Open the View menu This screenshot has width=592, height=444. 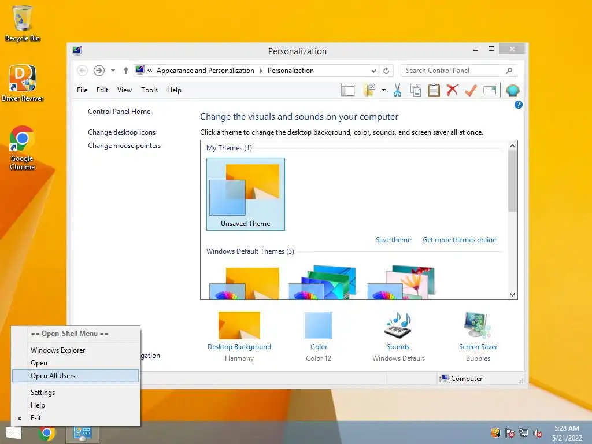point(124,90)
